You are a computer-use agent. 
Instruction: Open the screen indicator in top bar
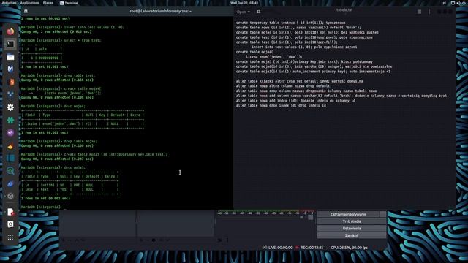[453, 3]
